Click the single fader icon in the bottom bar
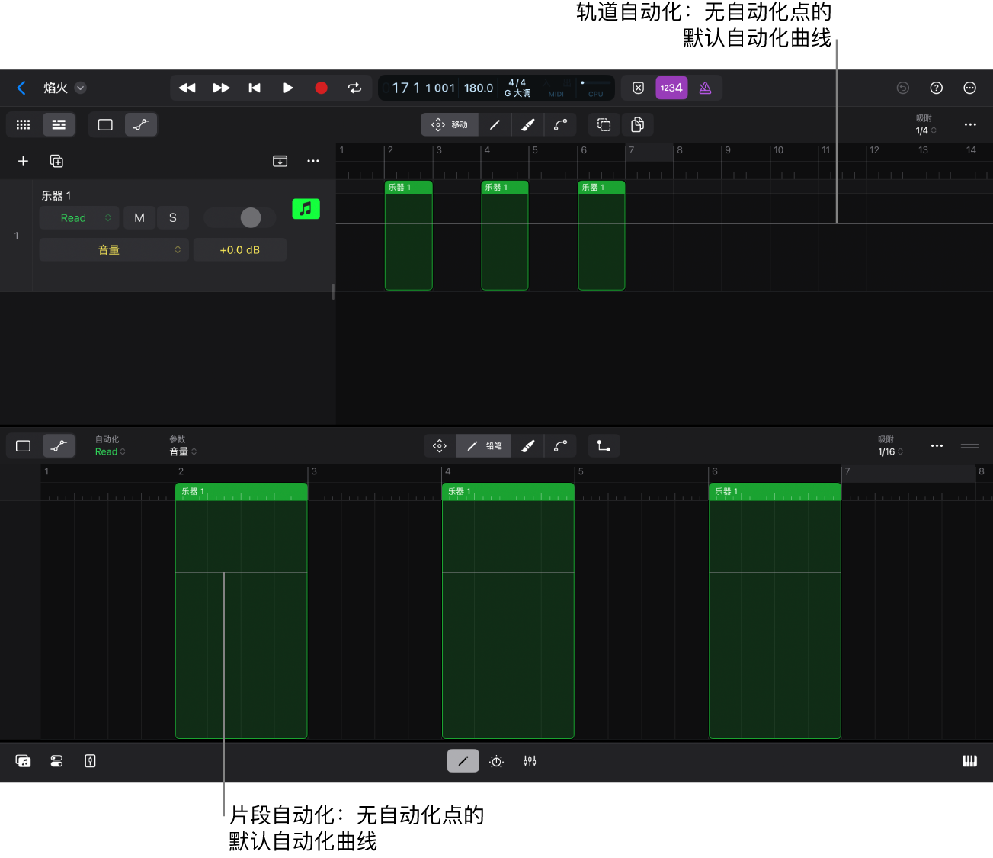 pos(90,761)
